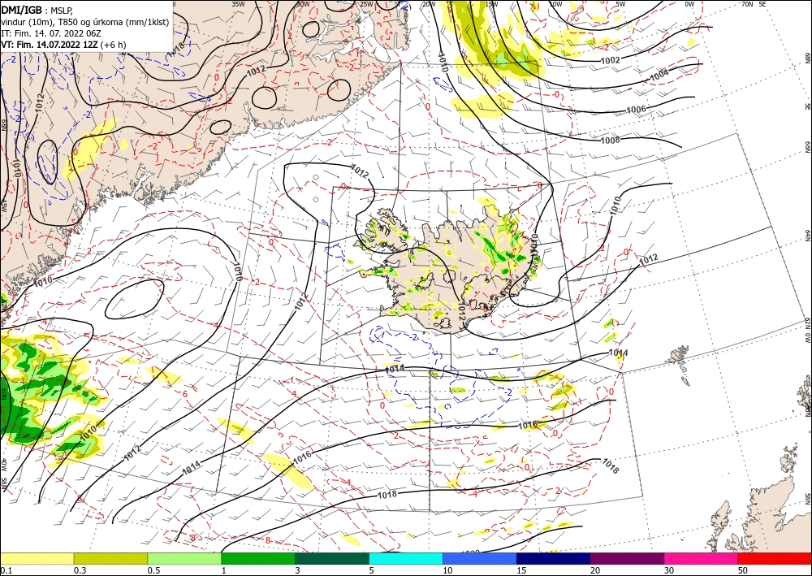Click the '25W' longitude label
Image resolution: width=812 pixels, height=576 pixels.
pyautogui.click(x=366, y=4)
